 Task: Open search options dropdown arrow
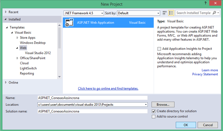218,13
